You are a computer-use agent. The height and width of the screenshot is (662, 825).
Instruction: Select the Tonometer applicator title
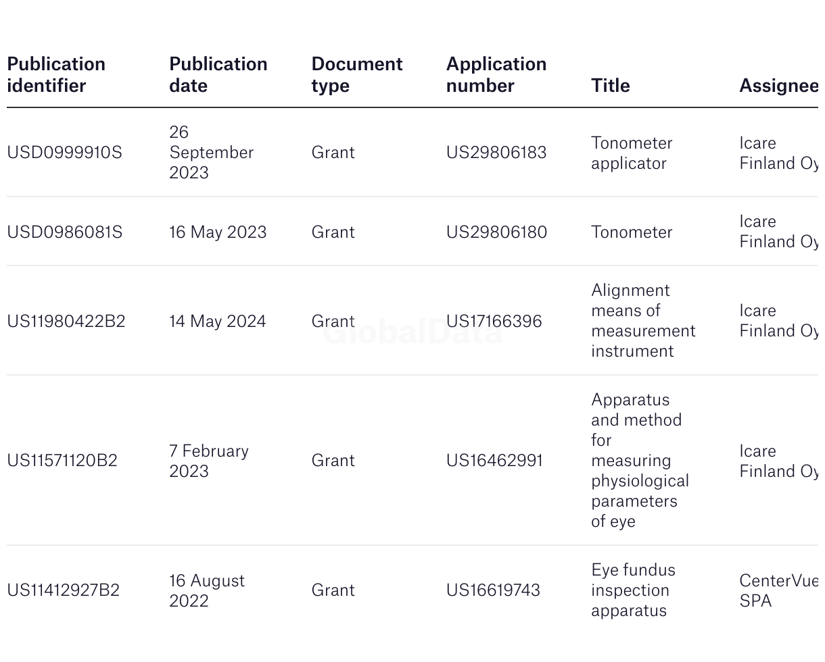tap(632, 153)
